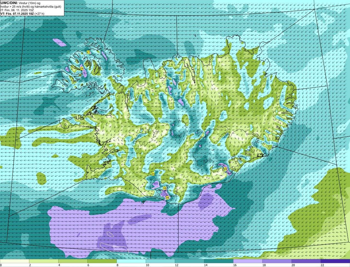Select the palest swatch below 2 m/s

(14, 261)
